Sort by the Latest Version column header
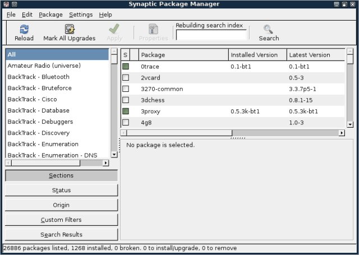Viewport: 359px width, 255px height. coord(315,55)
